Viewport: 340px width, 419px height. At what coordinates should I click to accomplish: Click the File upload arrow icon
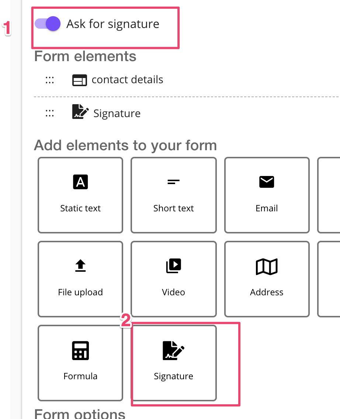click(80, 265)
